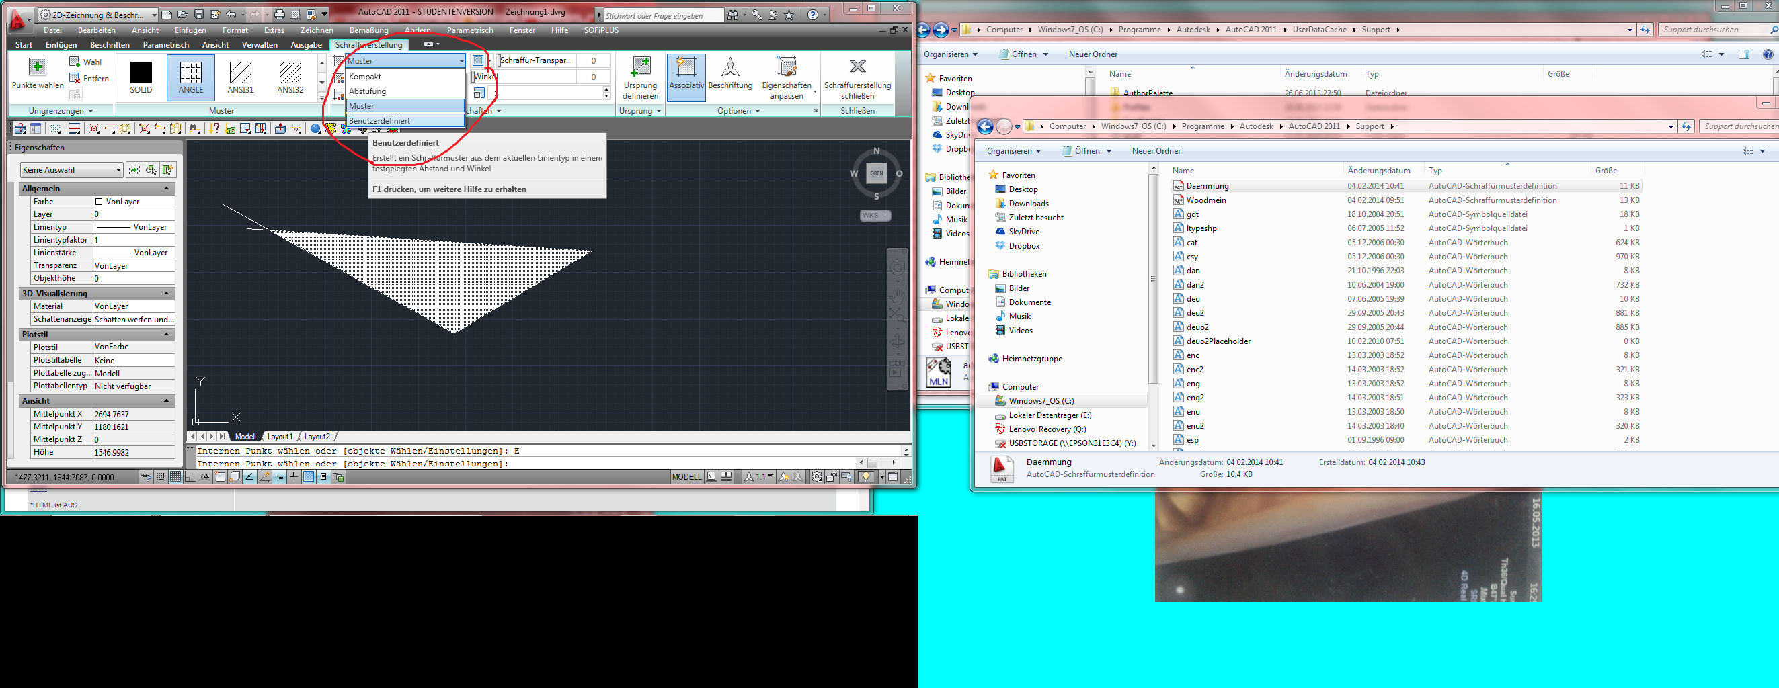This screenshot has height=688, width=1779.
Task: Select the ANSI31 hatch pattern thumbnail
Action: (240, 77)
